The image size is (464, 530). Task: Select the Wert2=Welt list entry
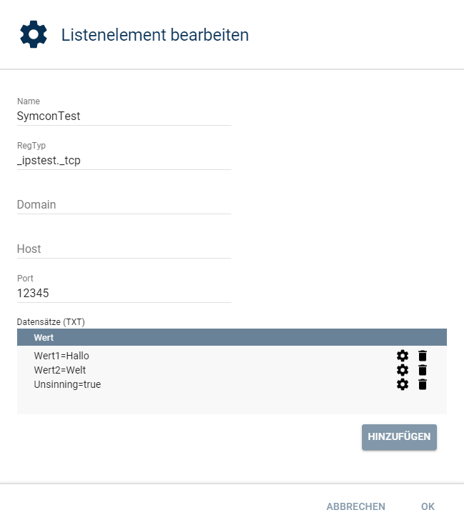pyautogui.click(x=59, y=370)
